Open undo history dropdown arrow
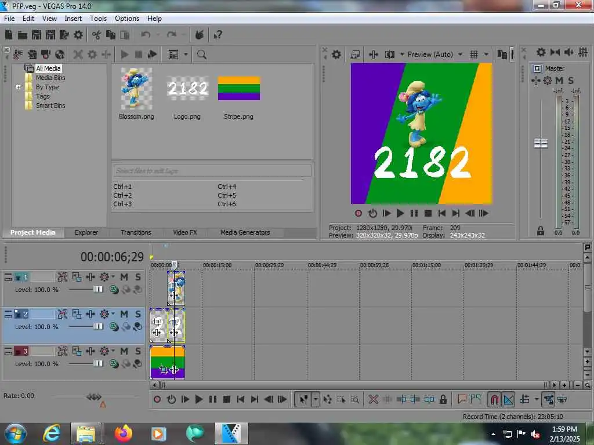The width and height of the screenshot is (594, 445). (158, 35)
